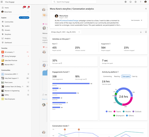Open Mona Kane more options menu

point(28,12)
